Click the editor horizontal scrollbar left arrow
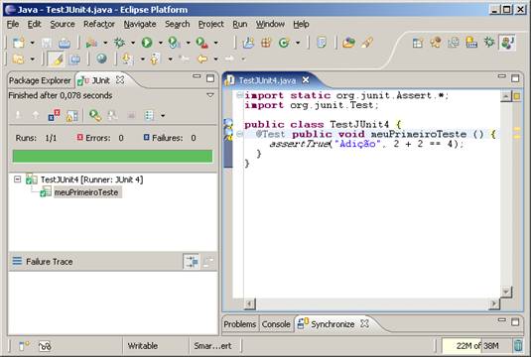This screenshot has height=357, width=531. coord(249,303)
